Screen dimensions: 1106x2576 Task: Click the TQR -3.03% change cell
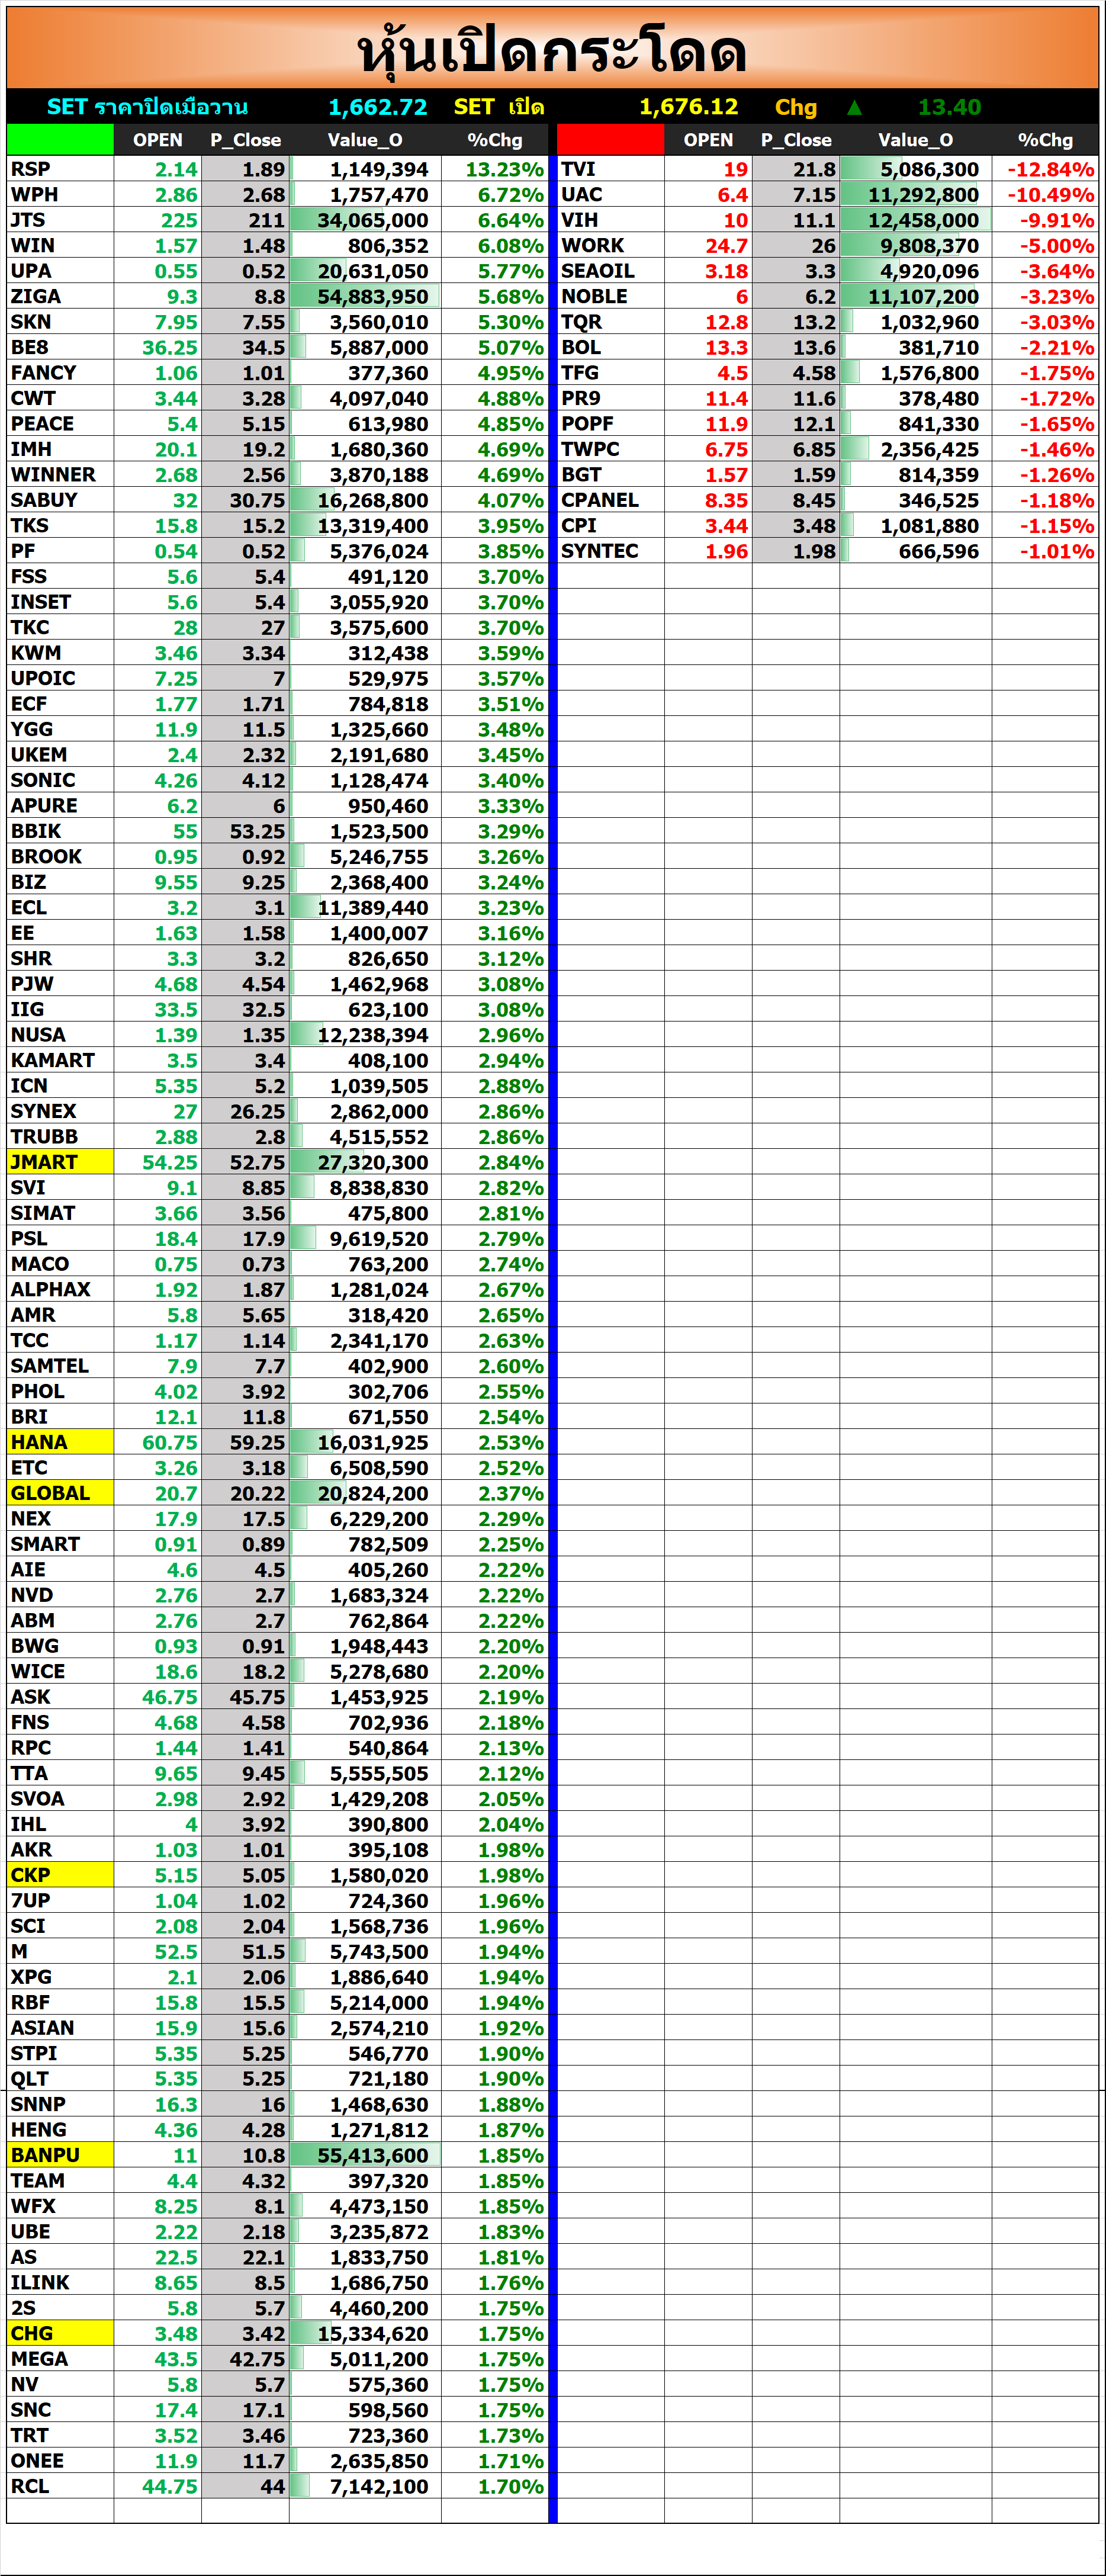1045,322
